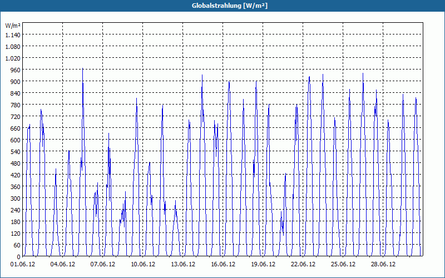Select the 720 y-axis label

[x=16, y=117]
